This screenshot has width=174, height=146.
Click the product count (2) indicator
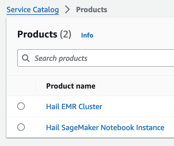66,34
